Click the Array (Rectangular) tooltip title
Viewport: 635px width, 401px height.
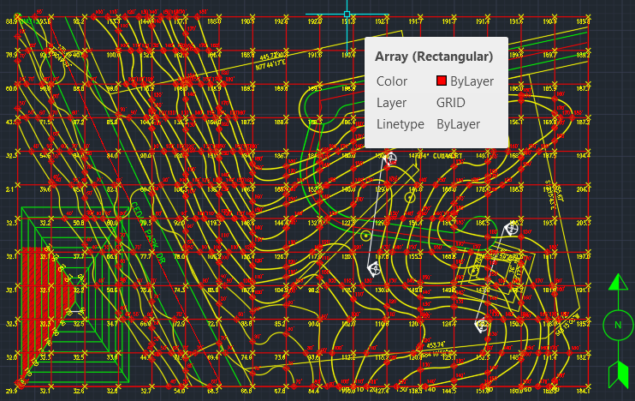coord(434,57)
